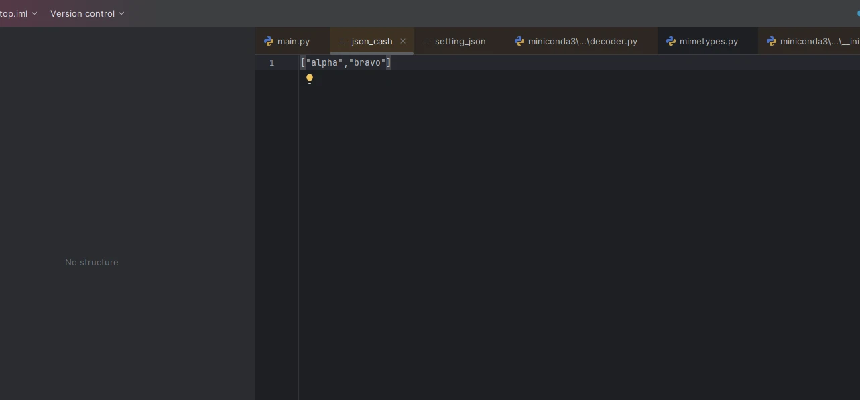
Task: Click the yellow light bulb intention icon
Action: pos(310,79)
